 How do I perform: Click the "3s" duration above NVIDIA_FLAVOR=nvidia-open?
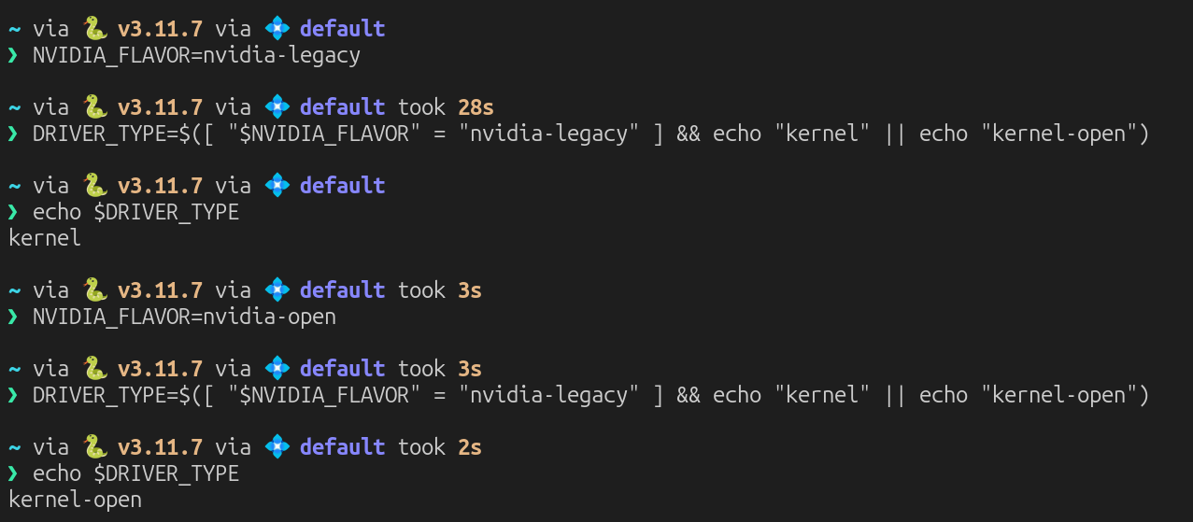click(470, 289)
